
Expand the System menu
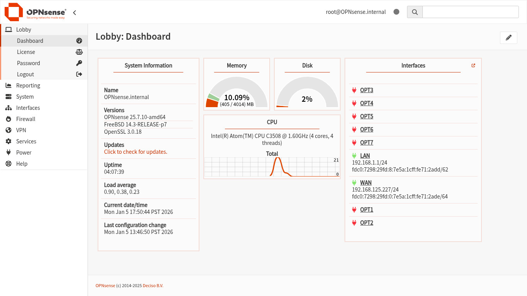pos(44,97)
